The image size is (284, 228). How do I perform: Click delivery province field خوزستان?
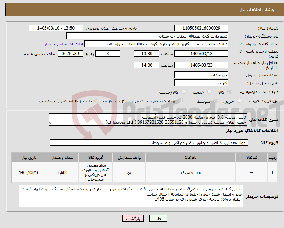tap(201, 75)
